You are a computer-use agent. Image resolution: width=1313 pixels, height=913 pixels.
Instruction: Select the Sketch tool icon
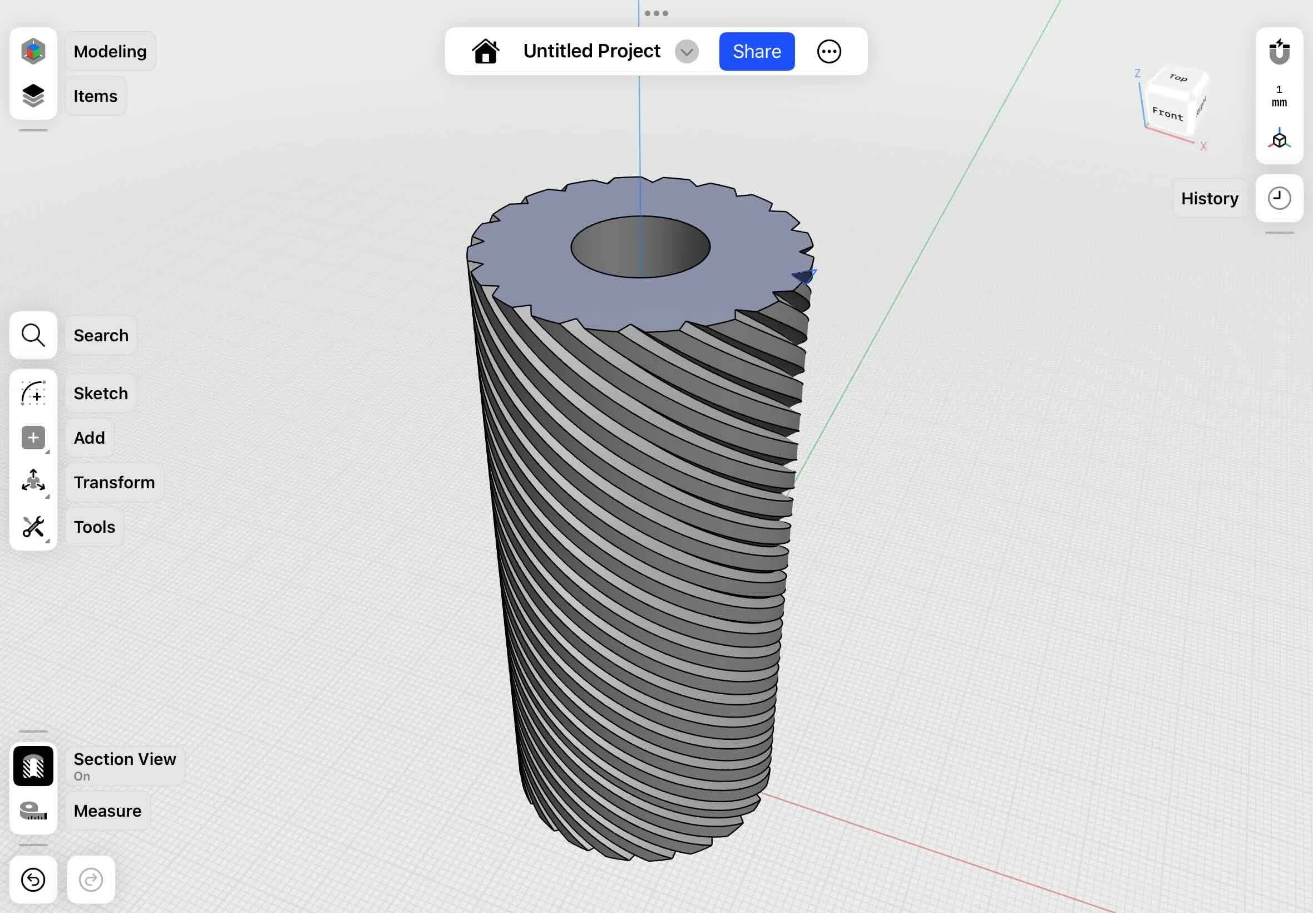point(33,394)
